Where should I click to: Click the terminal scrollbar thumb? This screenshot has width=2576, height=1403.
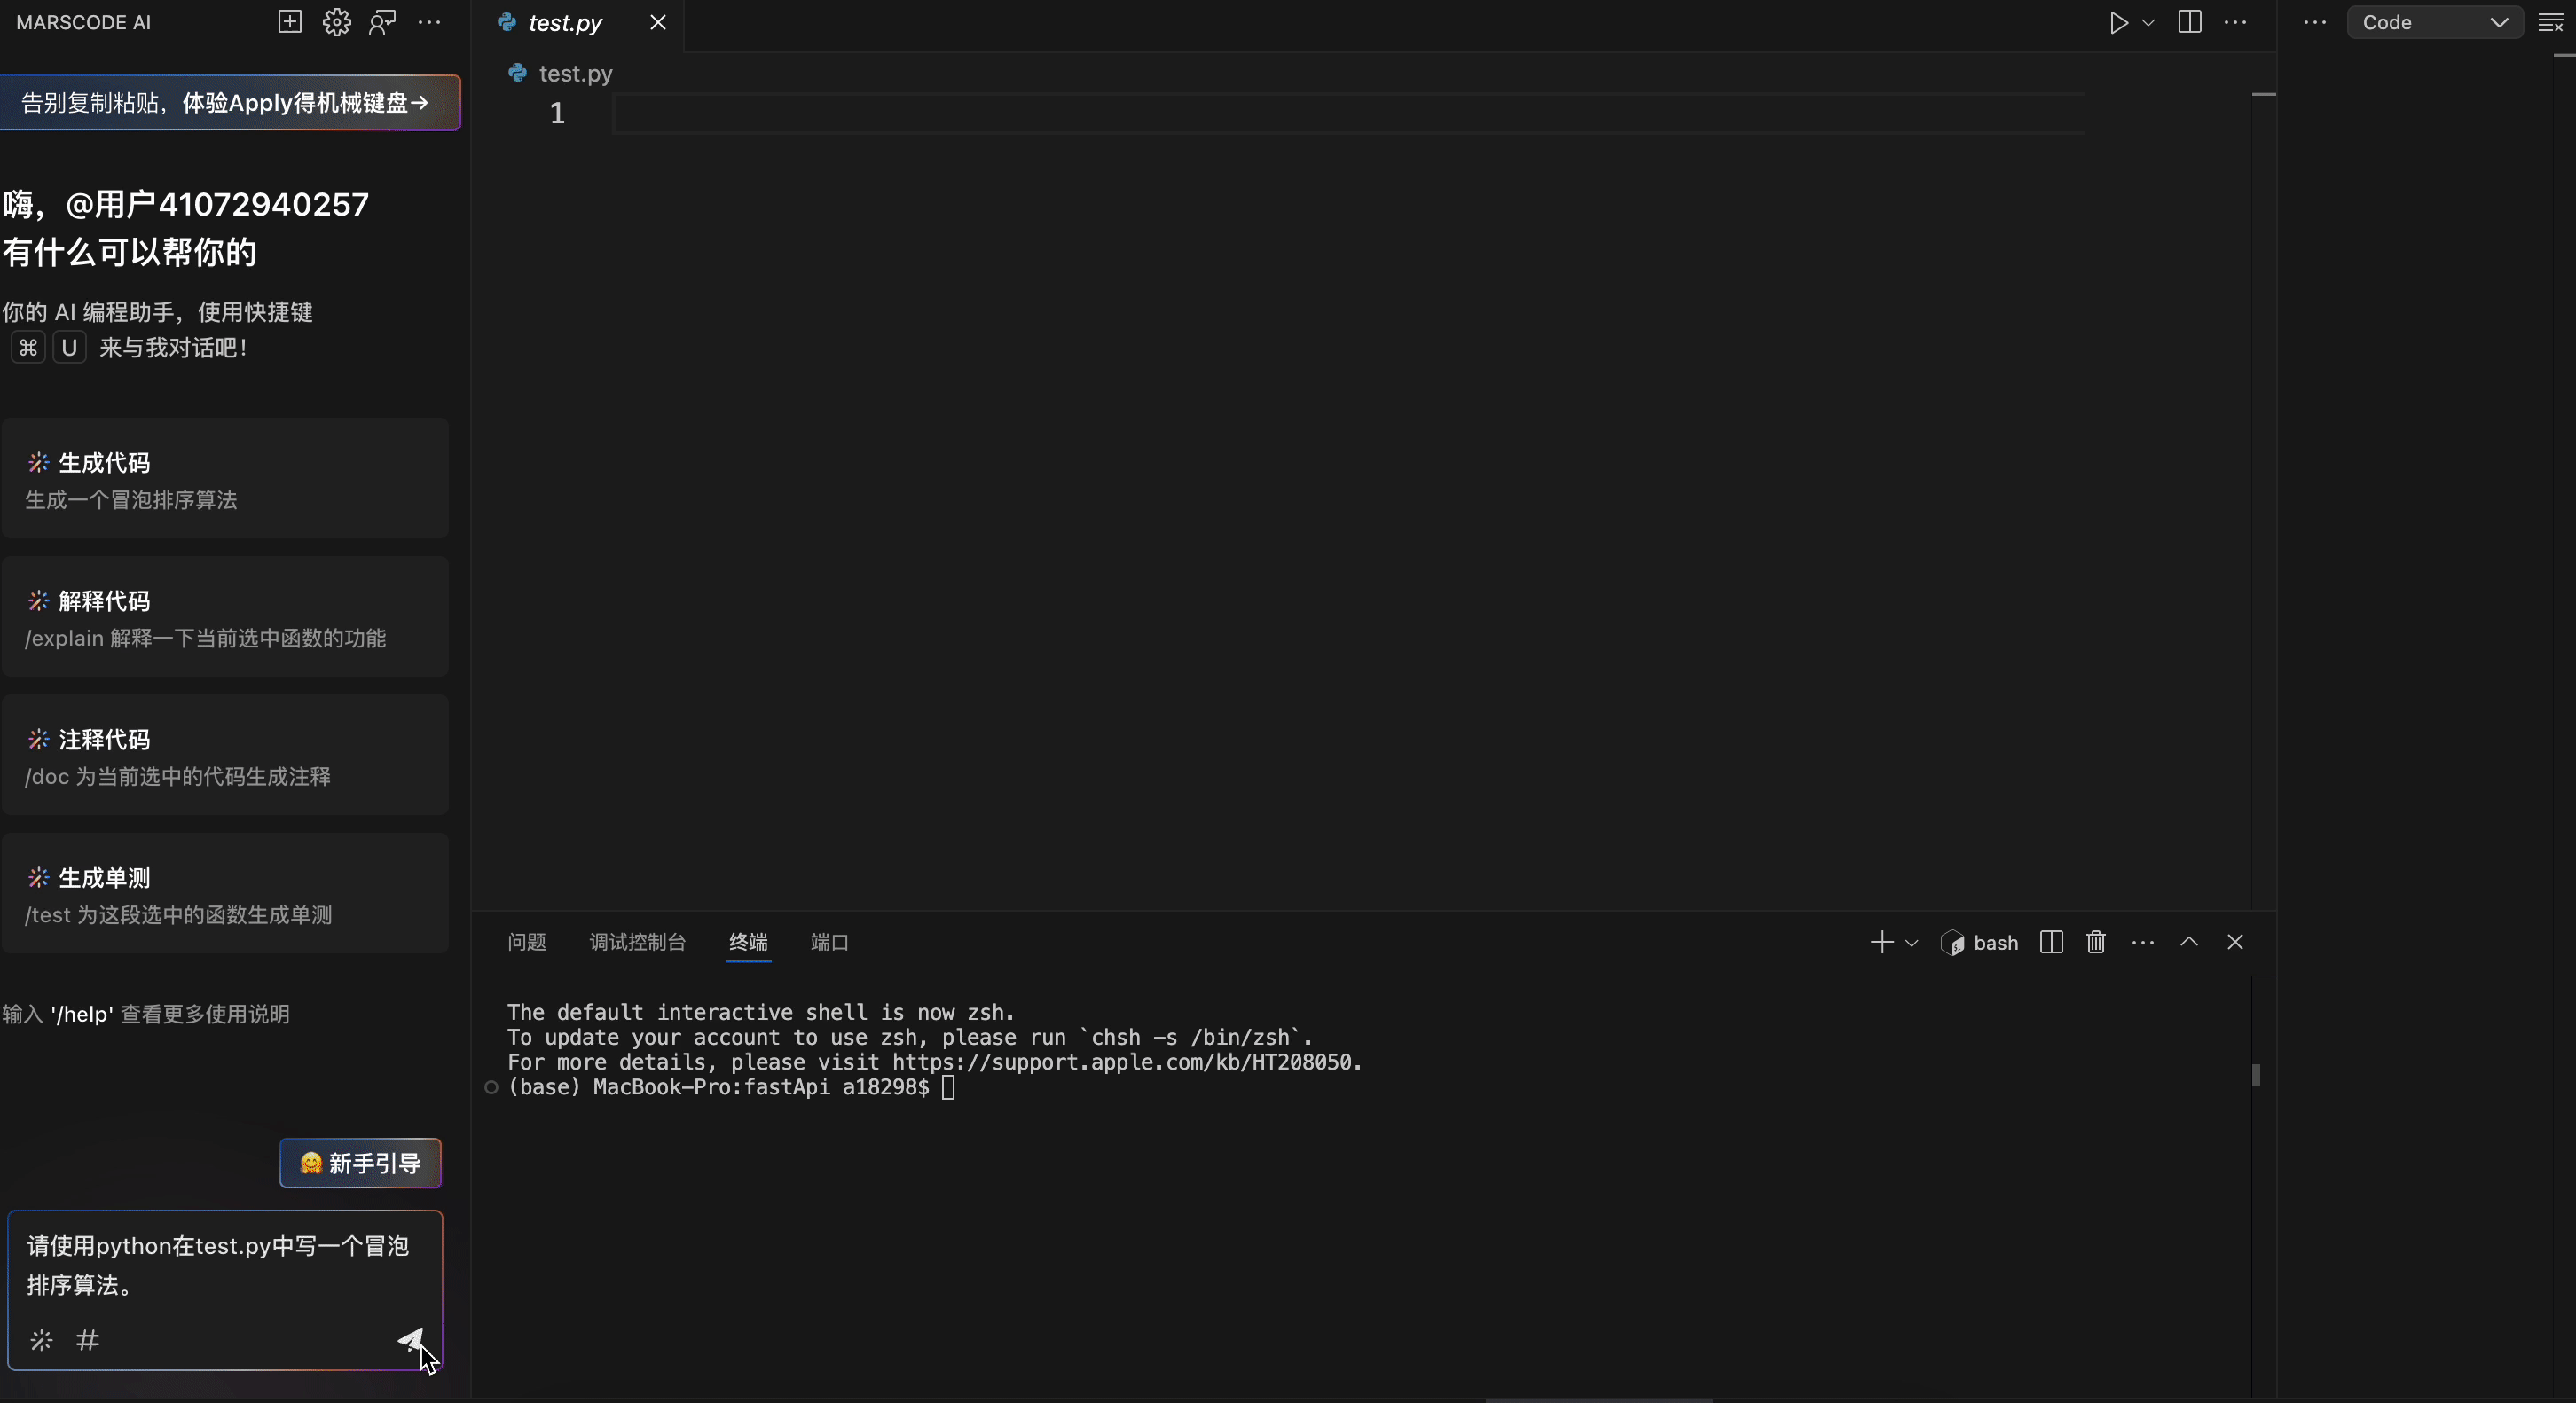[2256, 1075]
